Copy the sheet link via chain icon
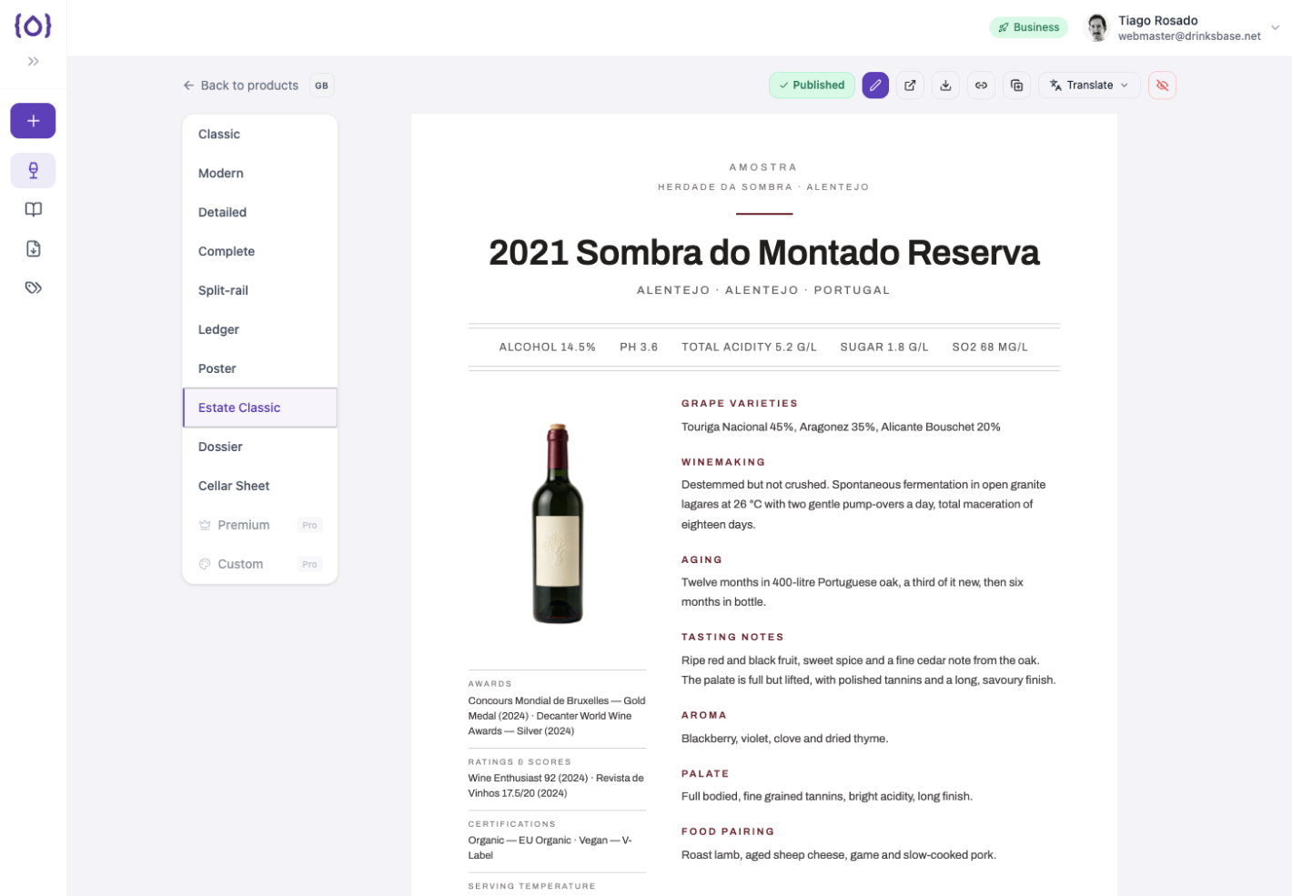Image resolution: width=1292 pixels, height=896 pixels. [981, 86]
